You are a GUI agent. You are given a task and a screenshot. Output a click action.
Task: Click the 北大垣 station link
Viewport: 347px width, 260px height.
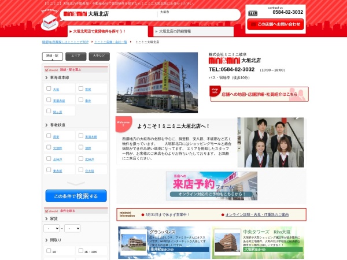click(90, 171)
